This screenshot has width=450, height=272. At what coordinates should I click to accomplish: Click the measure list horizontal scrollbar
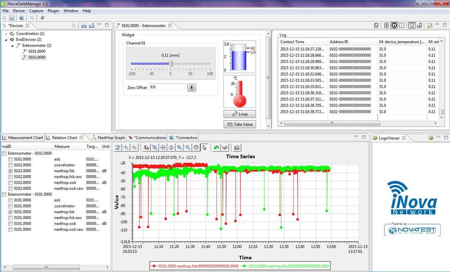point(46,267)
